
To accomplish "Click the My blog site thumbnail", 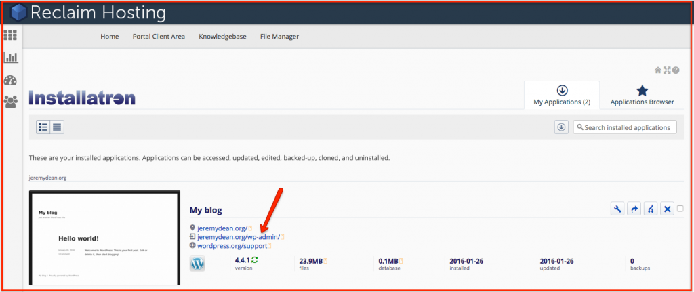I will tap(104, 238).
